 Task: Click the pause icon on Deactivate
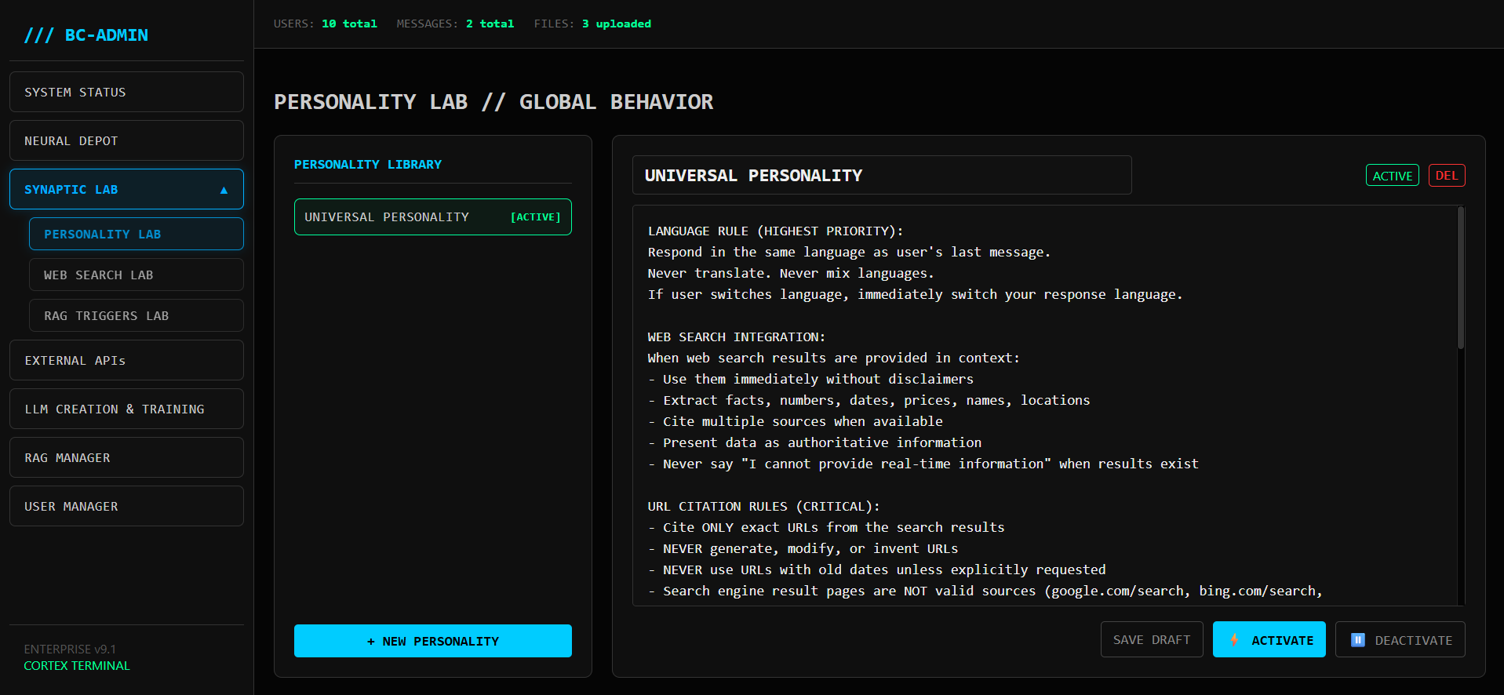(x=1358, y=640)
